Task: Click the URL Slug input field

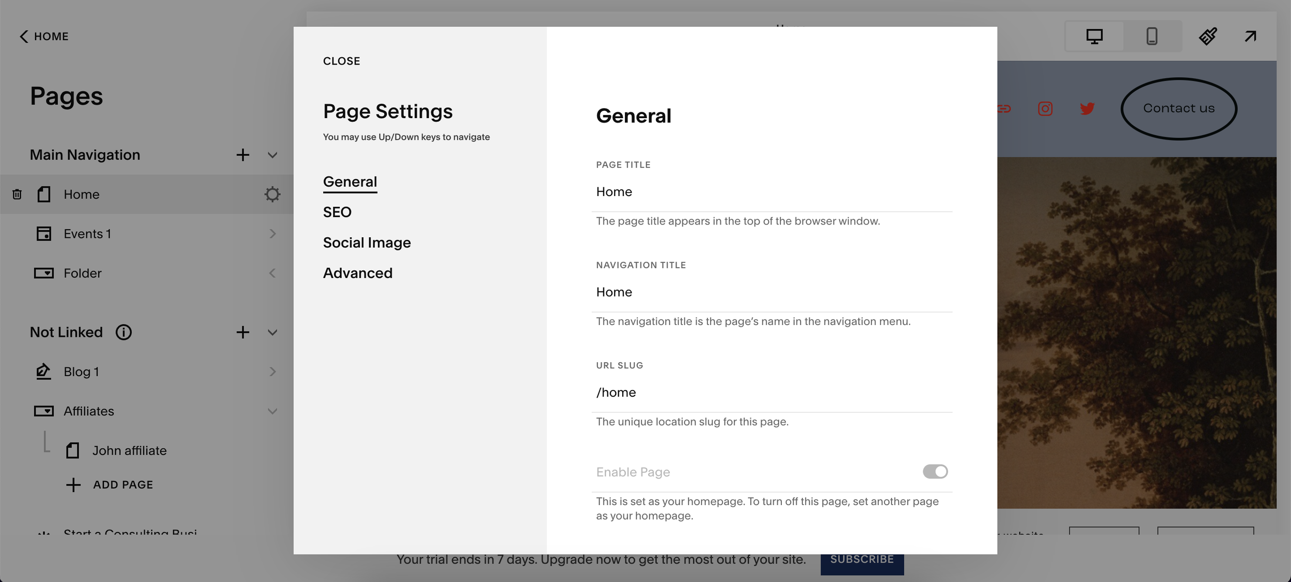Action: (x=772, y=393)
